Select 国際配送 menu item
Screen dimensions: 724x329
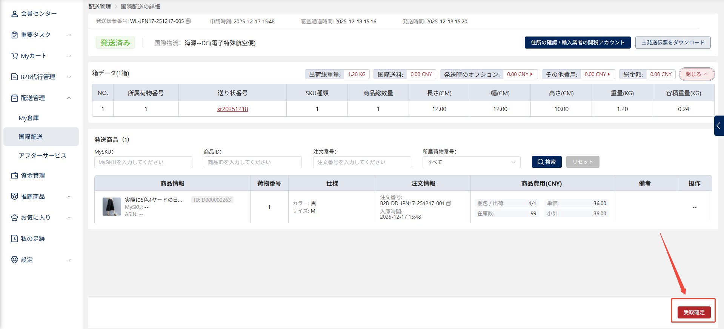coord(41,137)
